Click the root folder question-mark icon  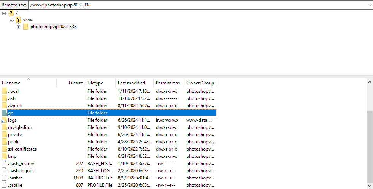pyautogui.click(x=11, y=13)
